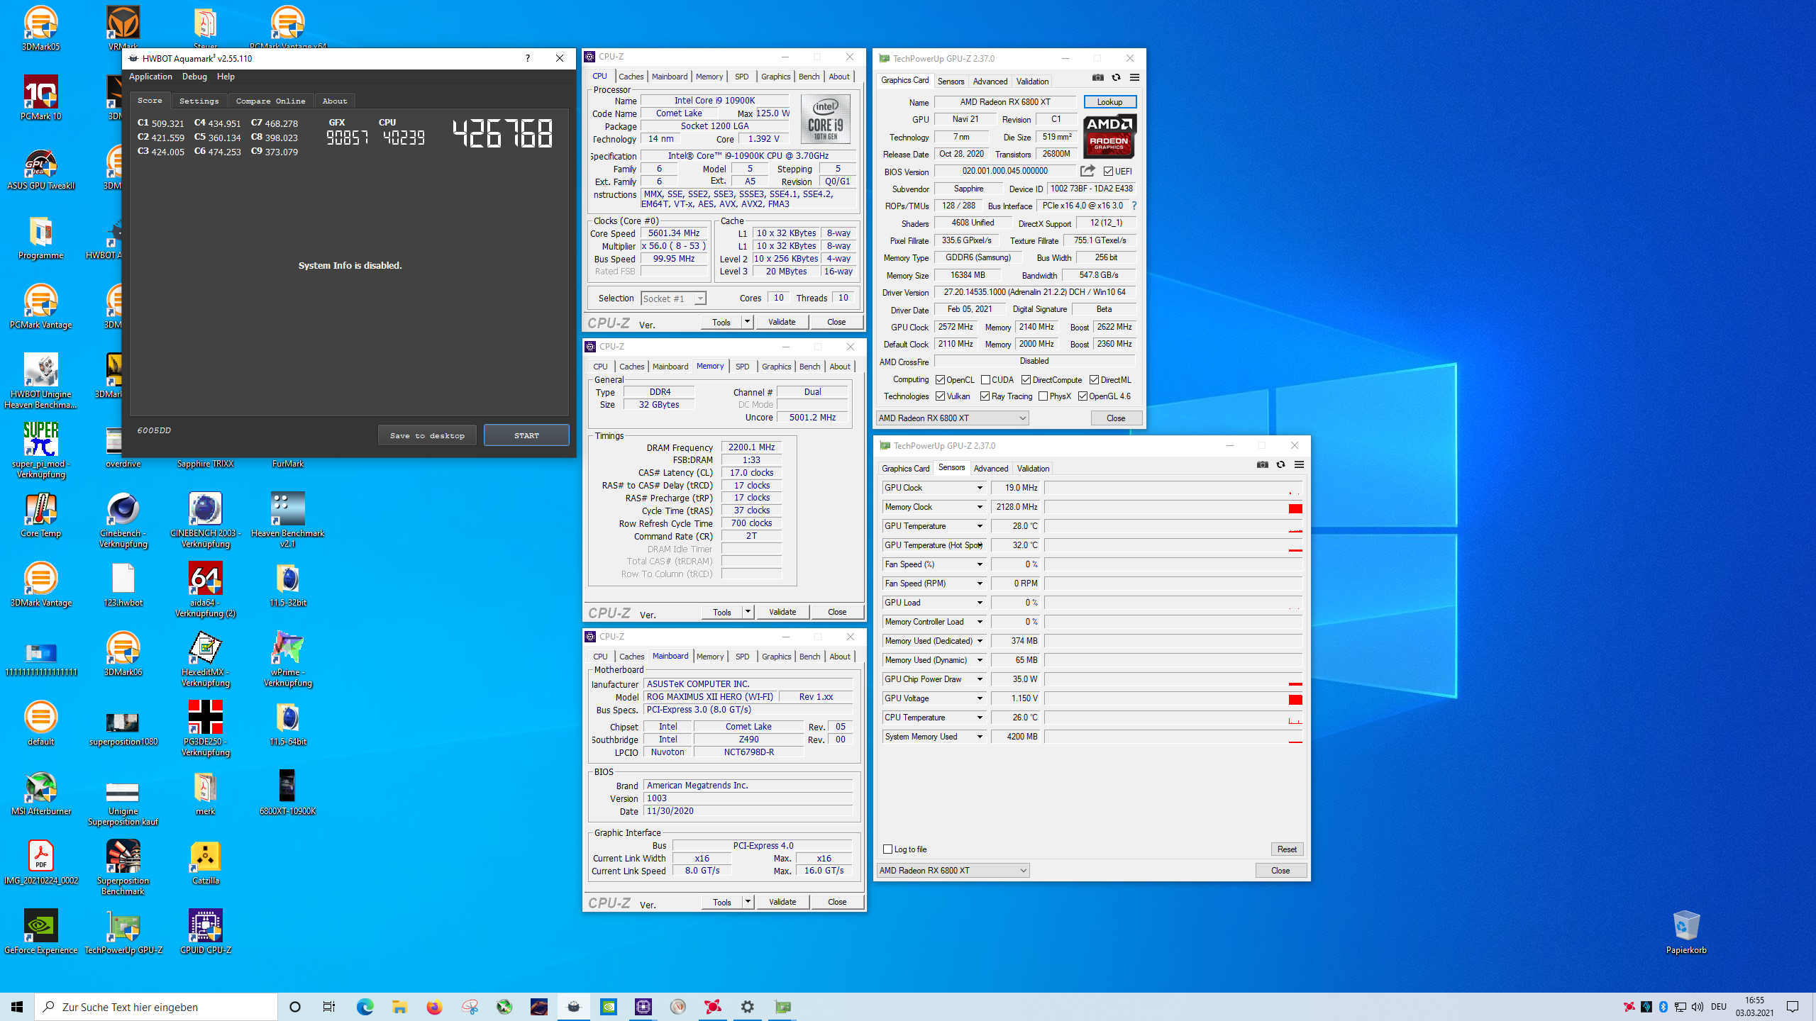
Task: Open the Debug menu in HWBOT Aquamark3
Action: [x=194, y=77]
